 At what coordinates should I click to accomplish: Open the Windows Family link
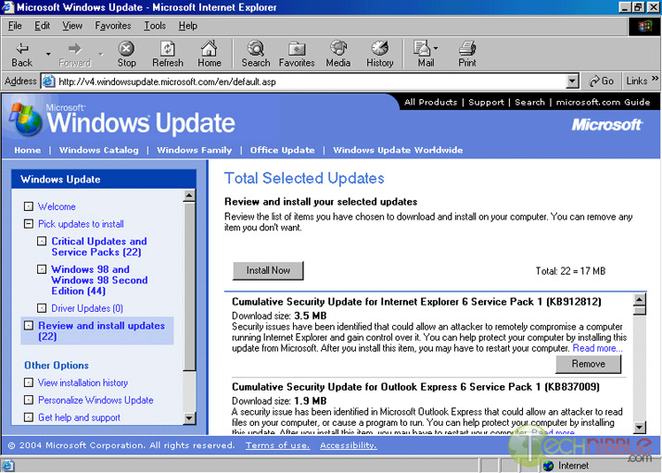194,150
